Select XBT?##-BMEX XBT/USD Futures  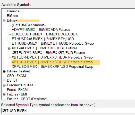click(45, 48)
